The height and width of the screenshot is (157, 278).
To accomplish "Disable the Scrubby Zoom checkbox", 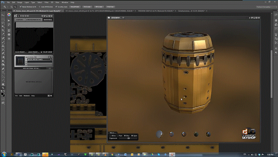I will click(57, 7).
